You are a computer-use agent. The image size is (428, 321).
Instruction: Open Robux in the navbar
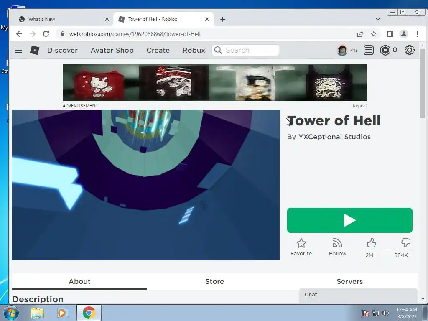pos(194,50)
